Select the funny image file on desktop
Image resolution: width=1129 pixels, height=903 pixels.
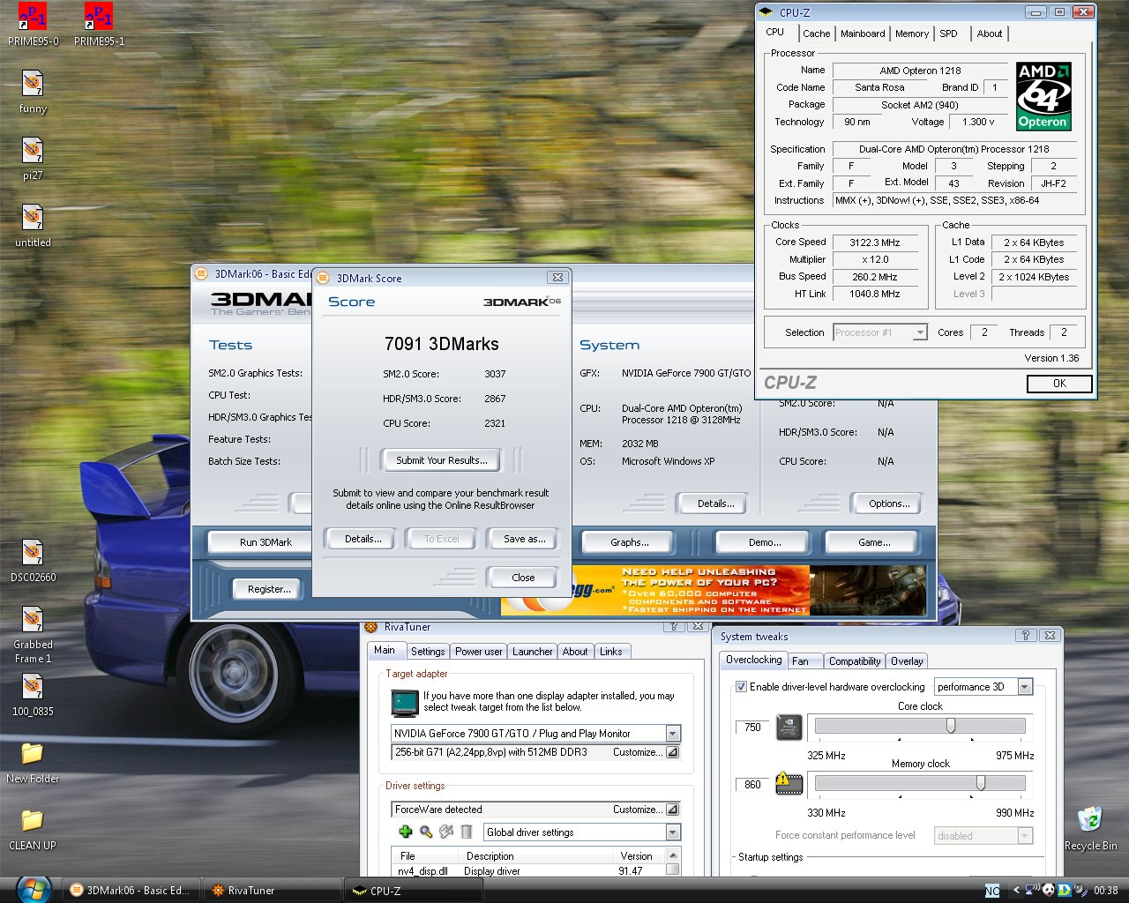[33, 92]
